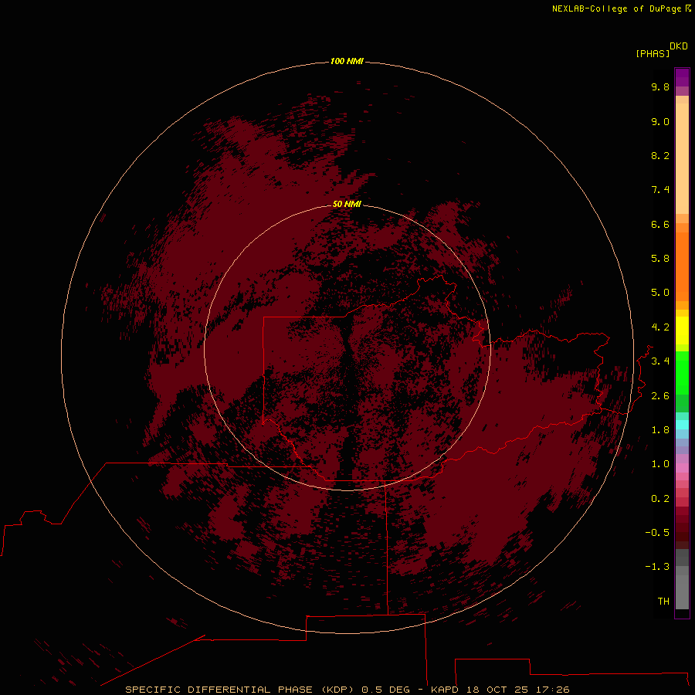Click the yellow segment of the color bar
This screenshot has height=695, width=695.
point(682,331)
